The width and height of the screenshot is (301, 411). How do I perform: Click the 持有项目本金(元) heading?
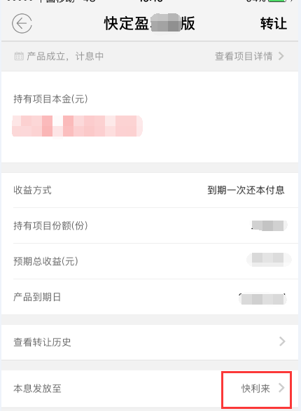click(50, 99)
